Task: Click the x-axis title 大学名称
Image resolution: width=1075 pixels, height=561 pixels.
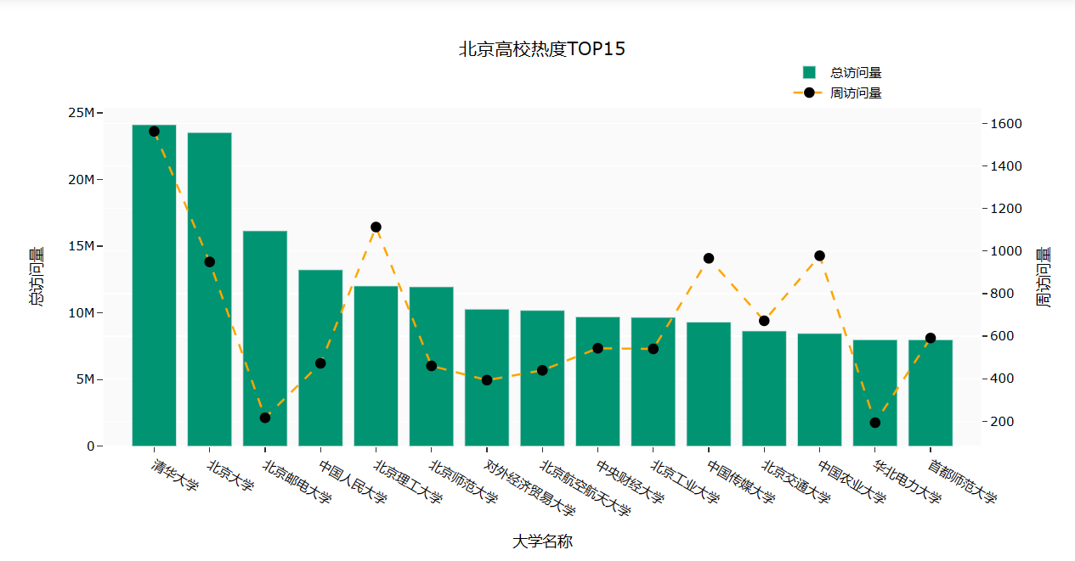Action: coord(542,541)
